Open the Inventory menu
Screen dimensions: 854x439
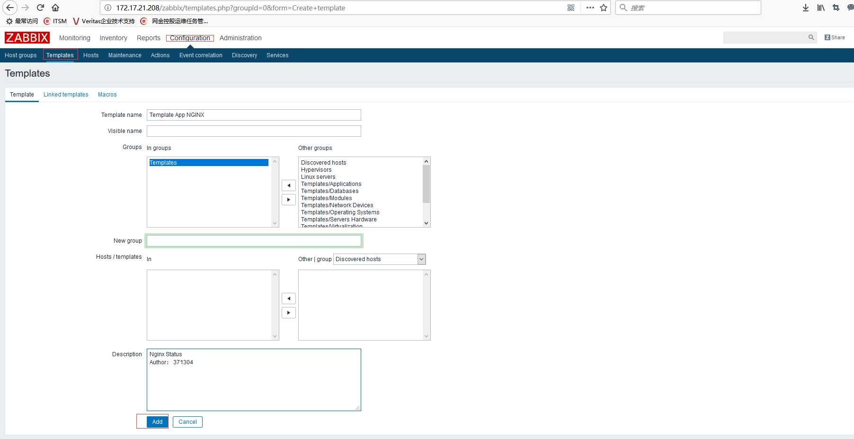[113, 38]
